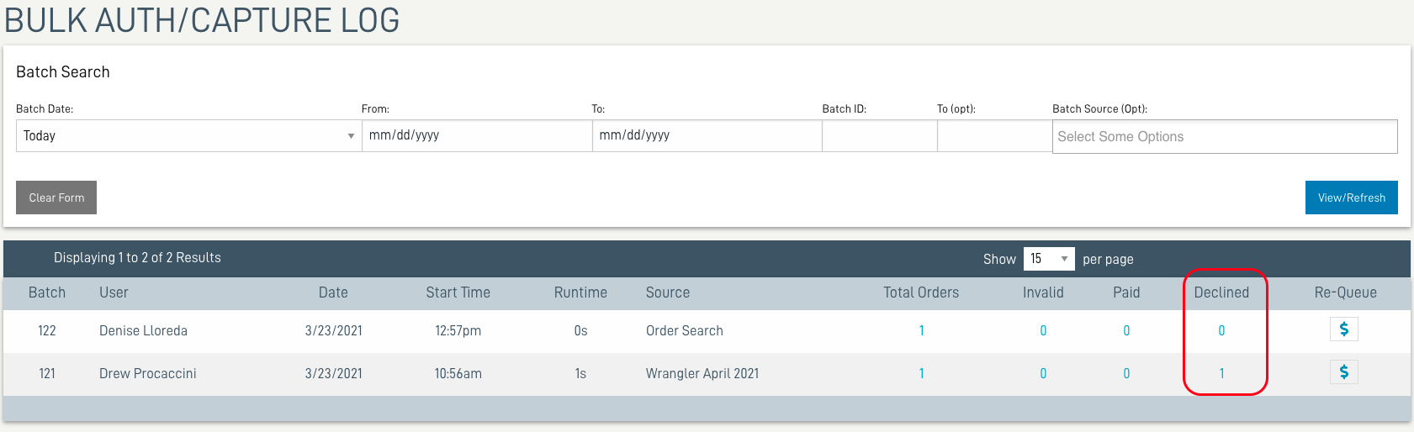Open Paid count for batch 121

coord(1126,374)
